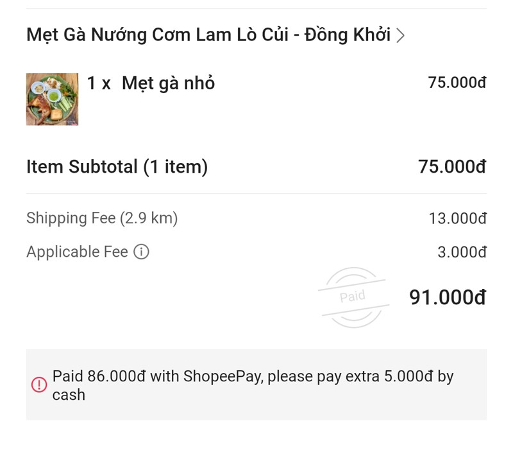Image resolution: width=513 pixels, height=450 pixels.
Task: Click the word cash in the payment notice
Action: click(x=69, y=395)
